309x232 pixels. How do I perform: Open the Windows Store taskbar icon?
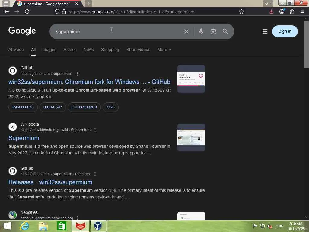[62, 226]
